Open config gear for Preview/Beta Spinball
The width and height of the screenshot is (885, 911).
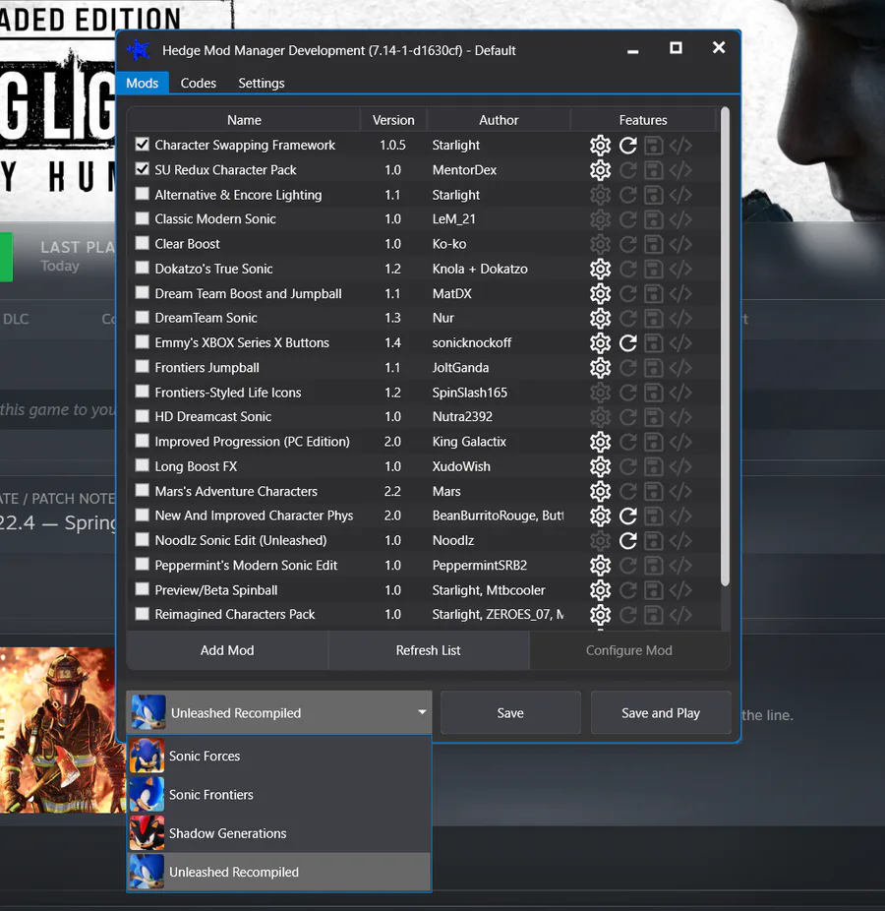[600, 590]
